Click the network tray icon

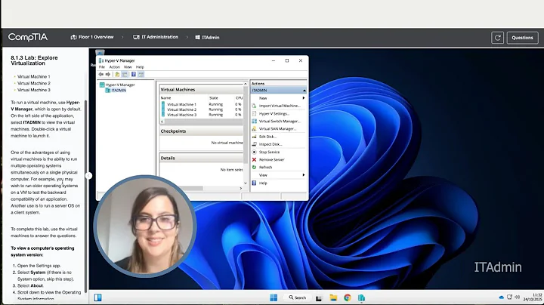pos(509,297)
